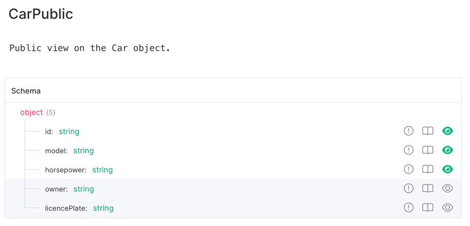The width and height of the screenshot is (470, 226).
Task: Show the owner property with eye icon
Action: coord(447,188)
